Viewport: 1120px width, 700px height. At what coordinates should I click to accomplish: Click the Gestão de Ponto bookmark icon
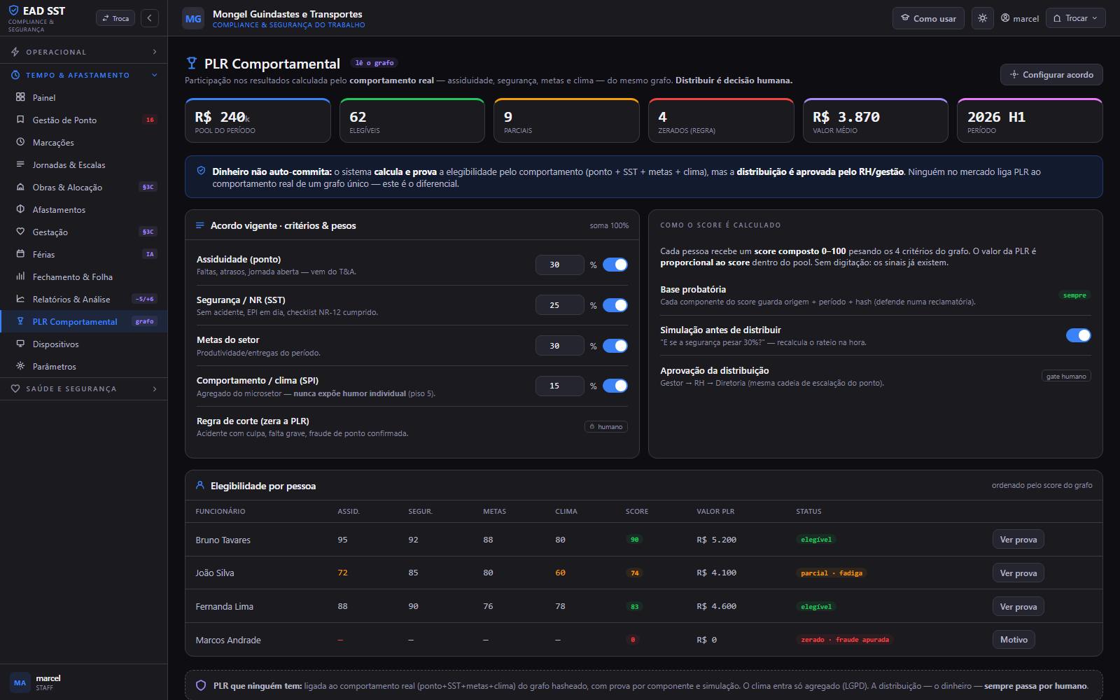click(20, 120)
